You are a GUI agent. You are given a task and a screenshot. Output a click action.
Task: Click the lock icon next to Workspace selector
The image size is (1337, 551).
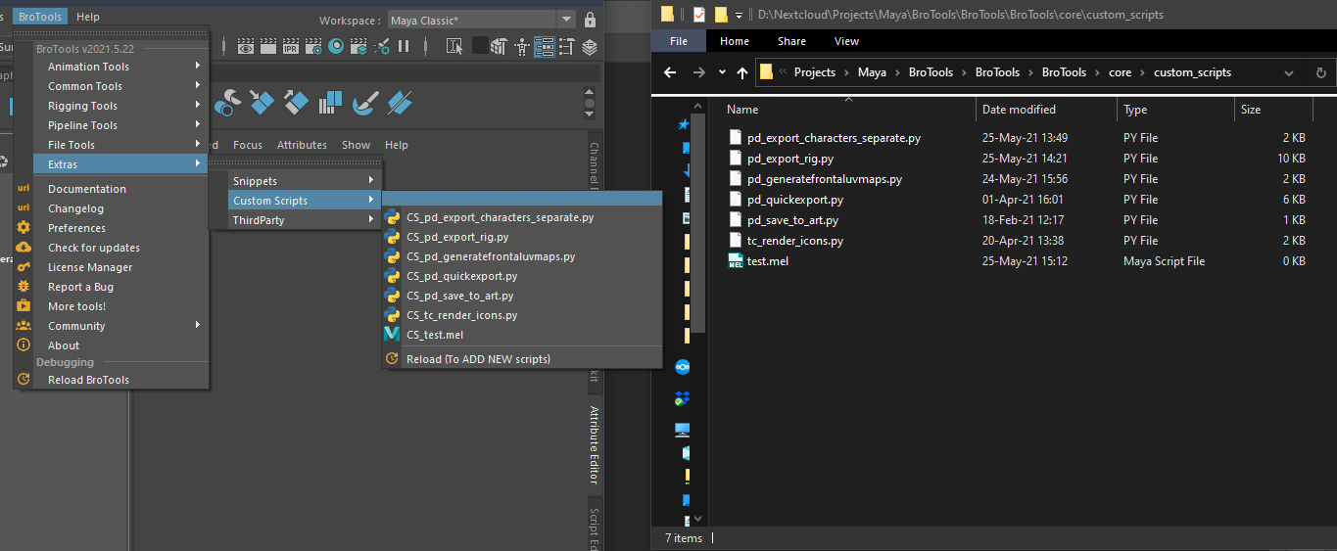(590, 20)
